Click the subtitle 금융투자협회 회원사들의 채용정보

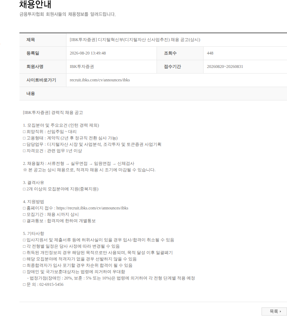click(x=68, y=14)
